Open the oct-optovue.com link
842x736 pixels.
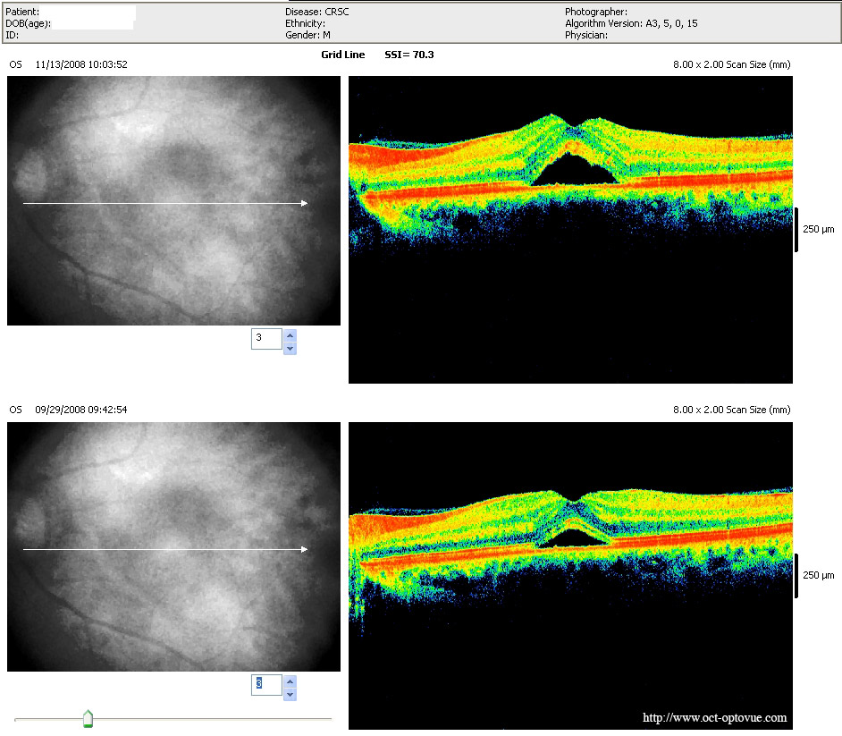pyautogui.click(x=714, y=718)
